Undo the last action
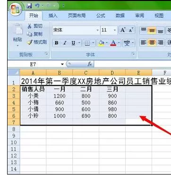This screenshot has height=175, width=171. click(x=37, y=6)
